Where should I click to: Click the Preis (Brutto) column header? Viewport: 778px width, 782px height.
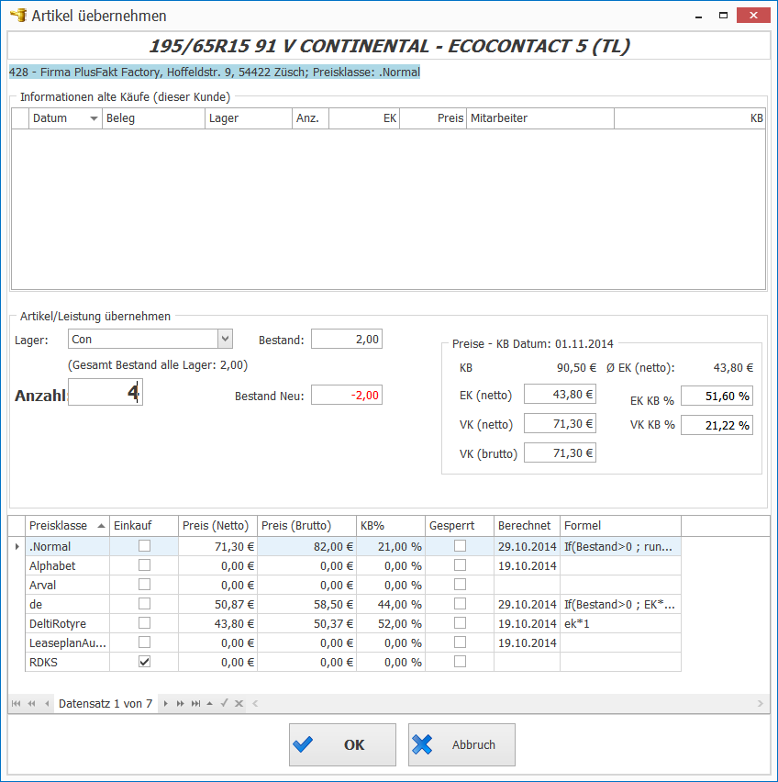pyautogui.click(x=306, y=526)
